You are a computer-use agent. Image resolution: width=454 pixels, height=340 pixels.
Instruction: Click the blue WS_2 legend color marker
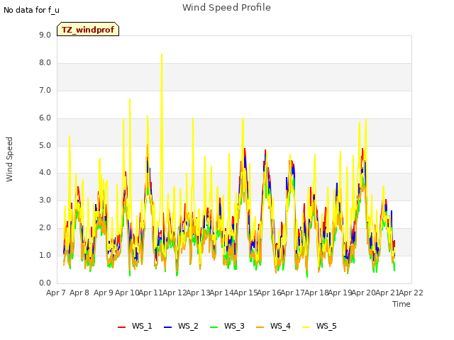tap(167, 327)
